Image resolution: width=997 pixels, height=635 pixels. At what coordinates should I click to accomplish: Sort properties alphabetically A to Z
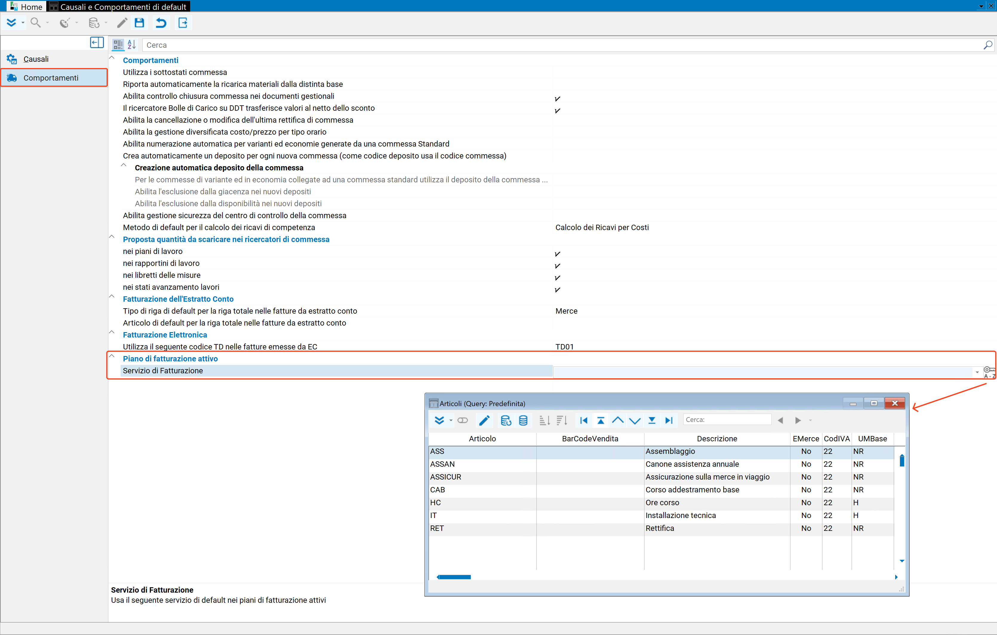132,45
